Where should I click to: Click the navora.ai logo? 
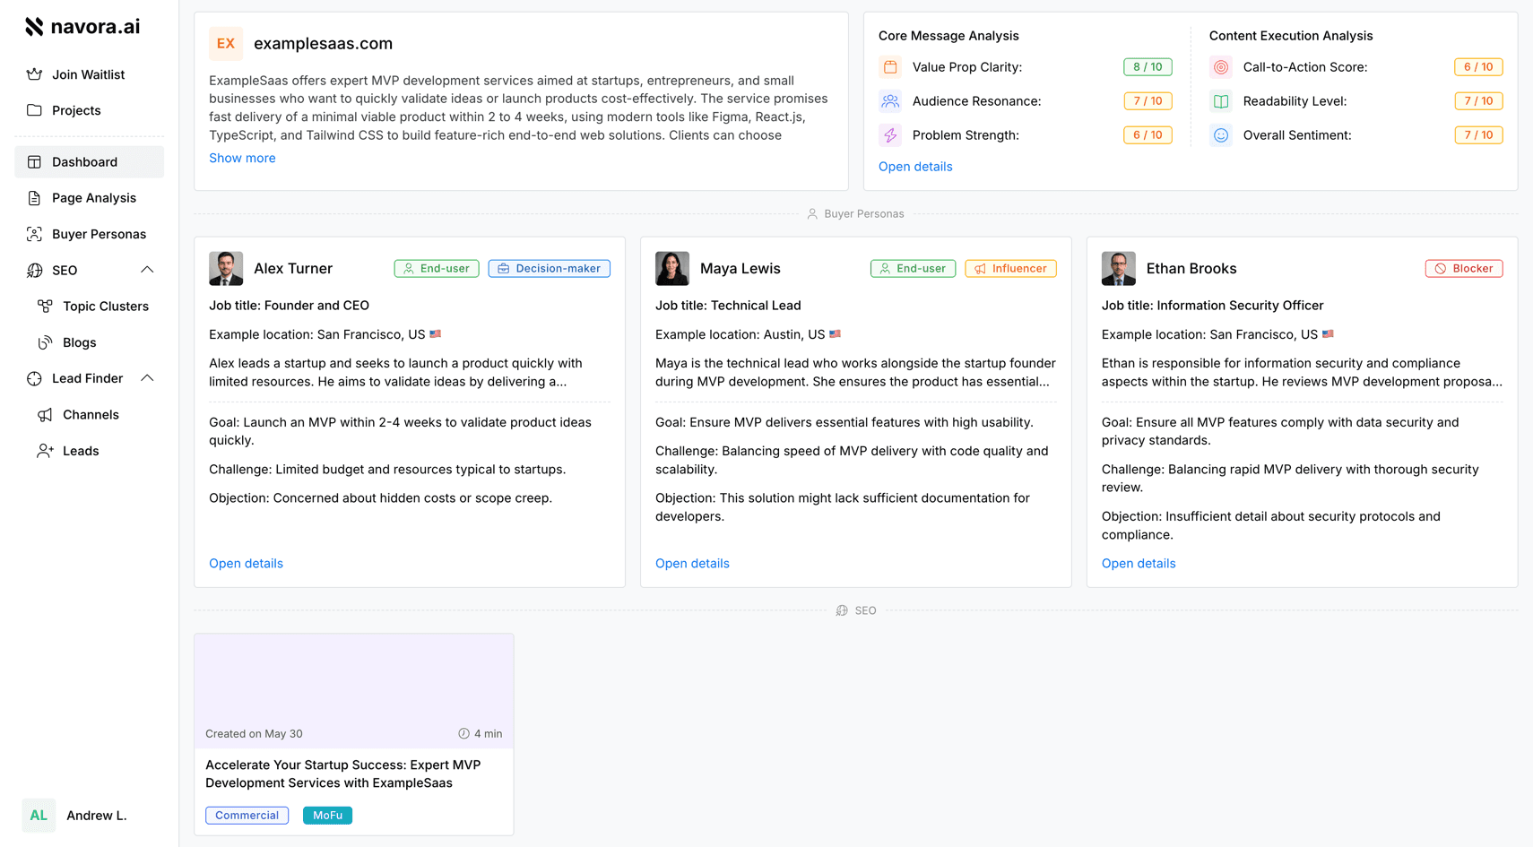86,26
